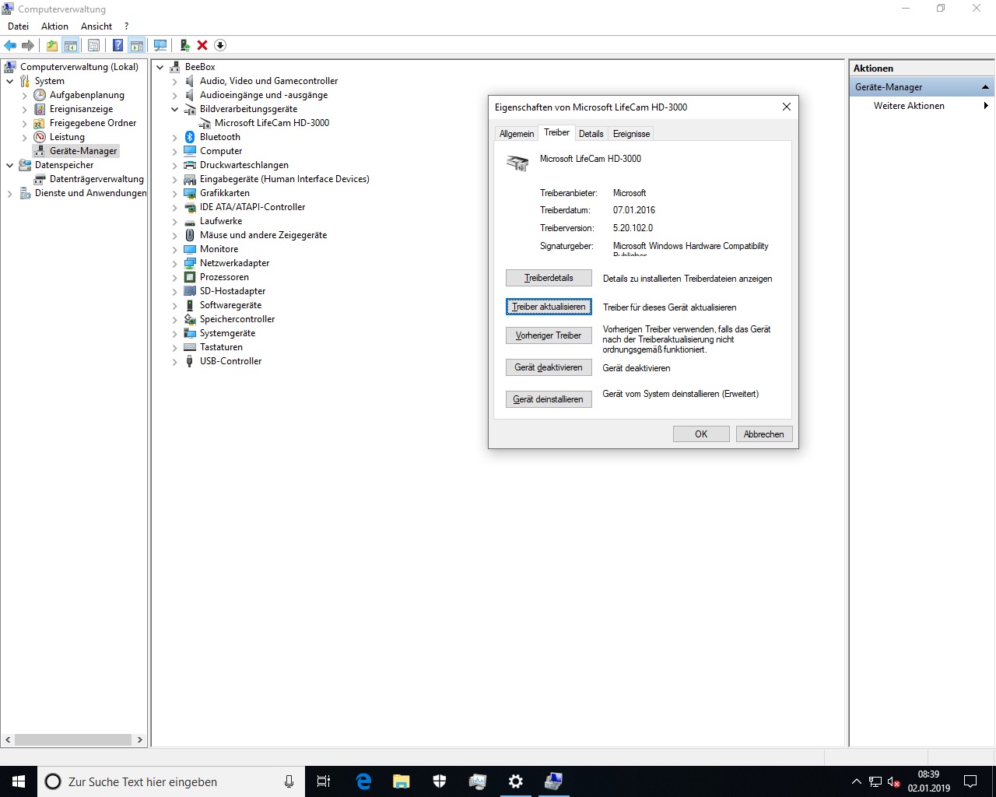
Task: Click the grey forward arrow in toolbar
Action: coord(28,45)
